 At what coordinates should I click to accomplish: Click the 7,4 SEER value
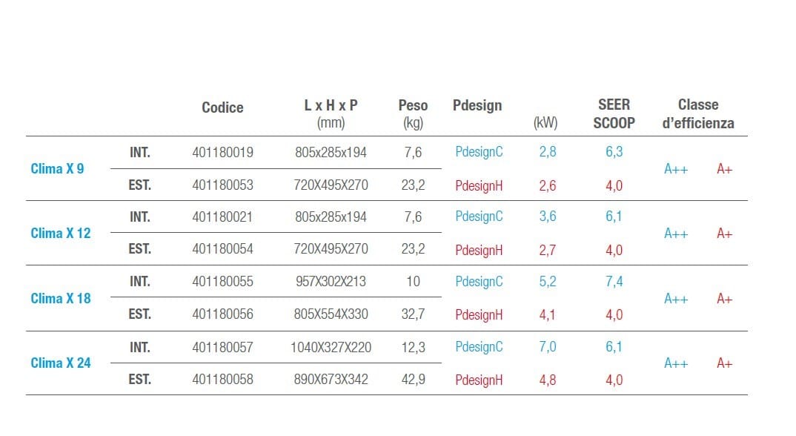(x=614, y=282)
